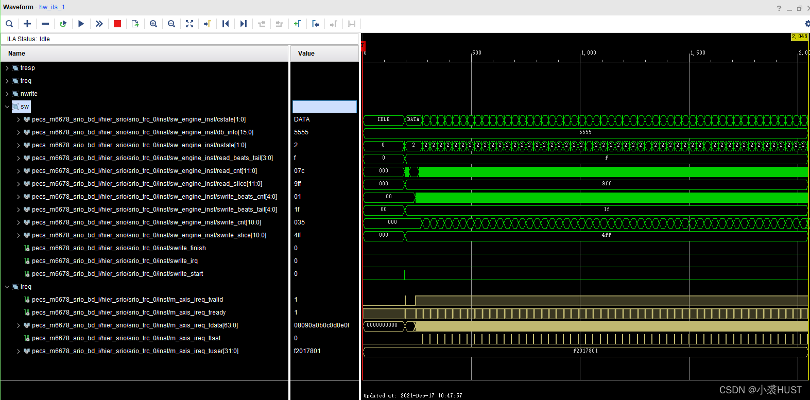This screenshot has height=400, width=810.
Task: Collapse the ireq group
Action: click(x=7, y=287)
